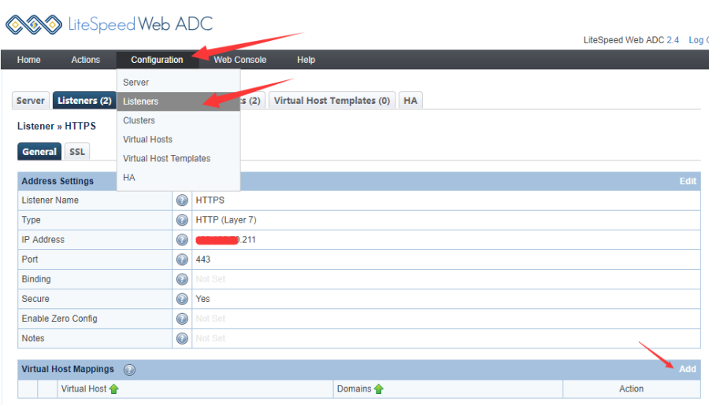Open the Actions menu
Image resolution: width=709 pixels, height=405 pixels.
[x=85, y=60]
